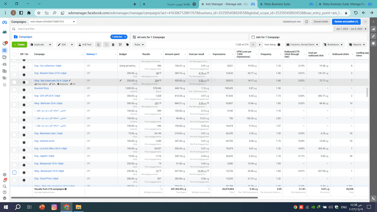
Task: Open notifications bell in left sidebar
Action: coord(4,180)
